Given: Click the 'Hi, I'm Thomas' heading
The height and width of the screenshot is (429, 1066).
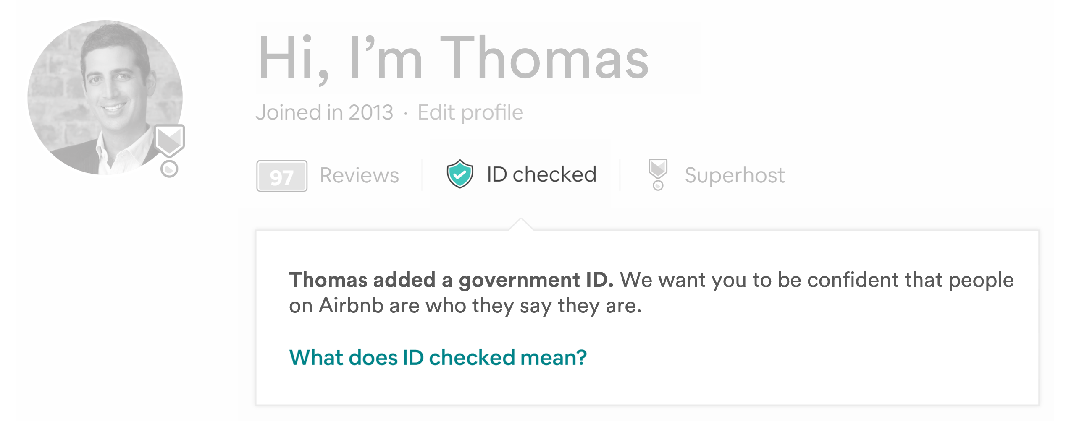Looking at the screenshot, I should [454, 58].
